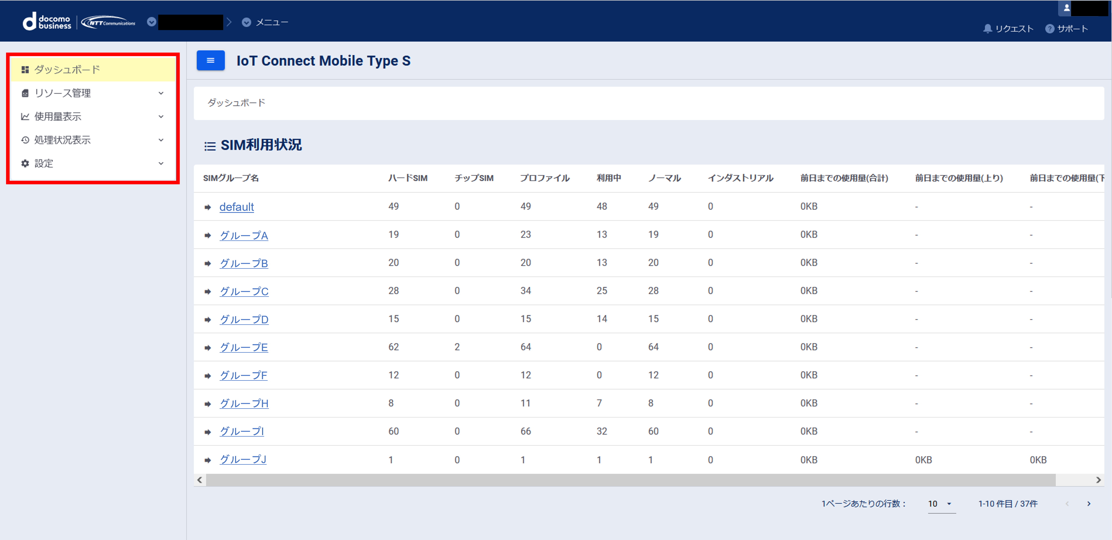
Task: Click the arrow icon beside グループF
Action: pyautogui.click(x=208, y=375)
